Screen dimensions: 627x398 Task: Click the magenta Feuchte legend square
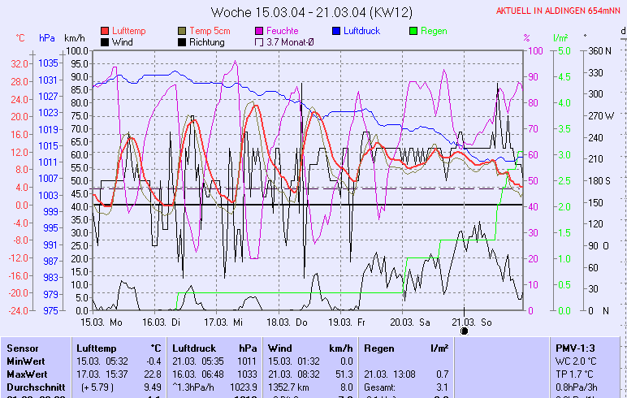pyautogui.click(x=260, y=31)
